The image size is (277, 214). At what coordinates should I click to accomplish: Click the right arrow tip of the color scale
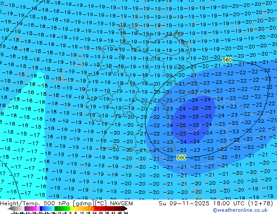pos(126,209)
